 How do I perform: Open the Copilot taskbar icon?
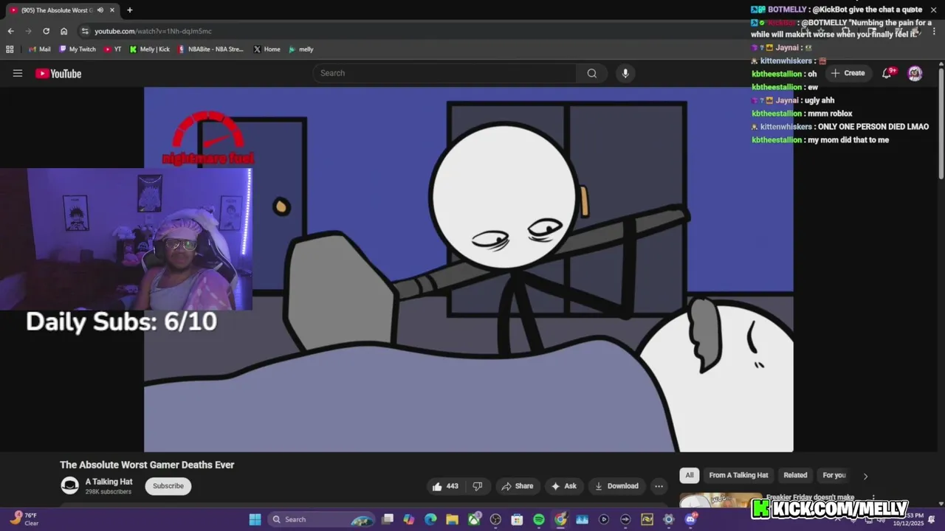click(x=409, y=519)
